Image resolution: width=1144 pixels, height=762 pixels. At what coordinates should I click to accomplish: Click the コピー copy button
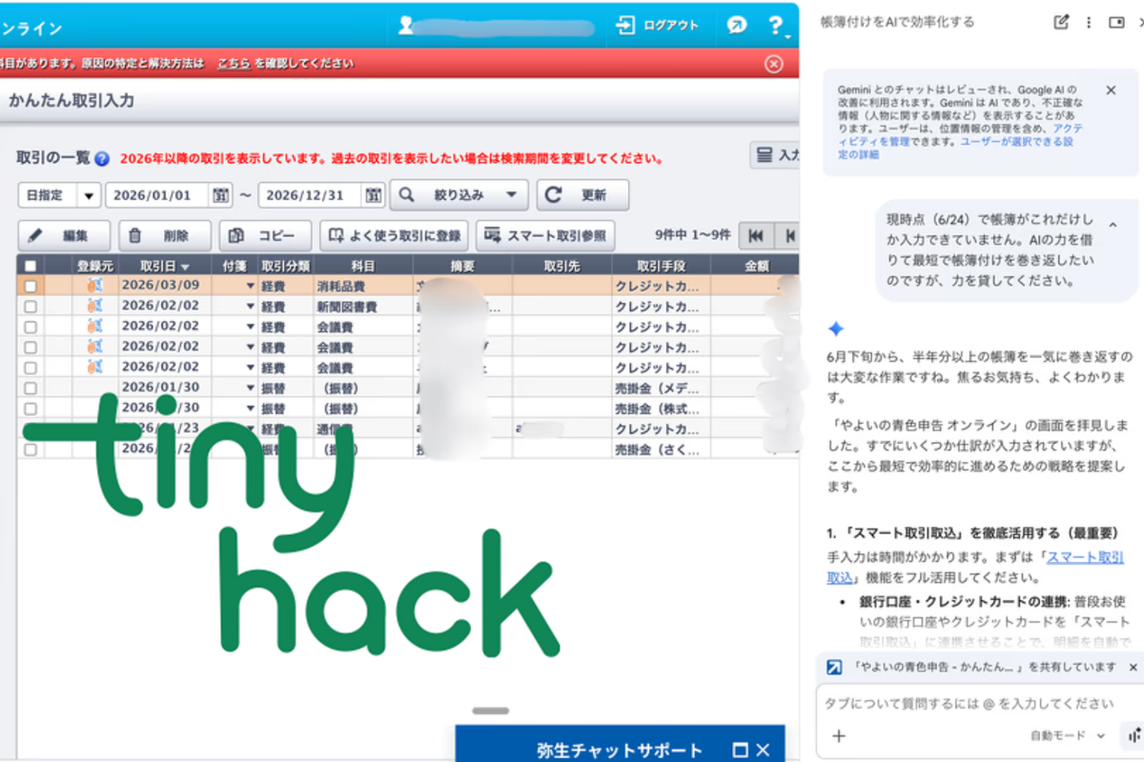(265, 235)
